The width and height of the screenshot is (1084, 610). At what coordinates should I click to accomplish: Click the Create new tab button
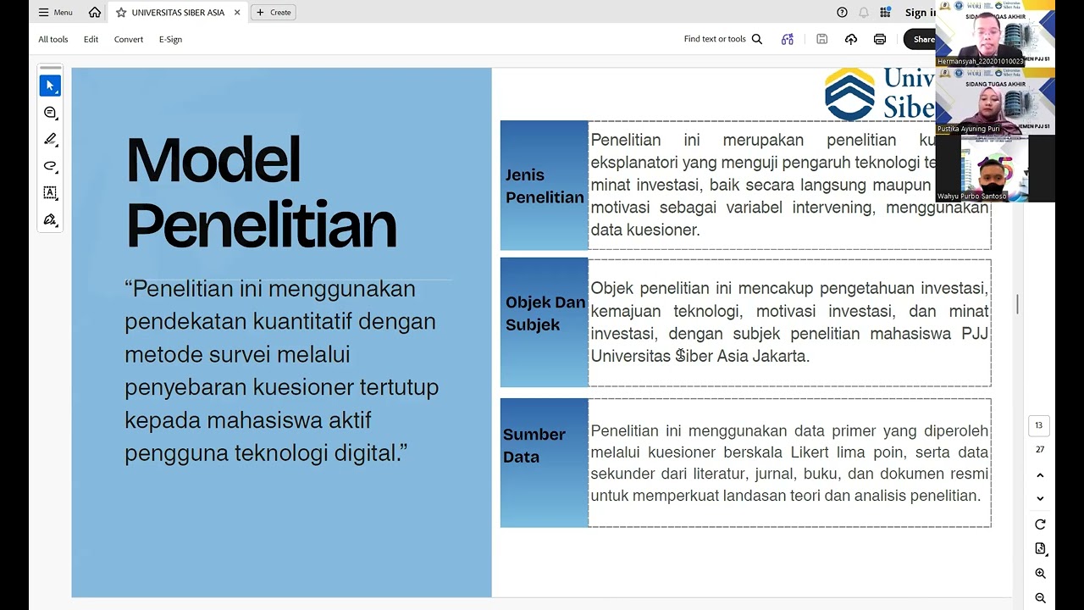[273, 13]
